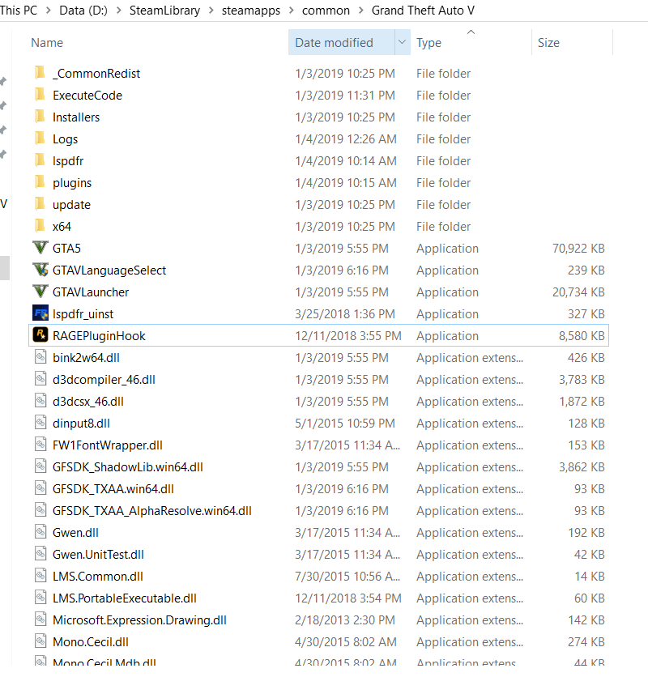Select the lspdfr_uinst file name

pos(83,314)
